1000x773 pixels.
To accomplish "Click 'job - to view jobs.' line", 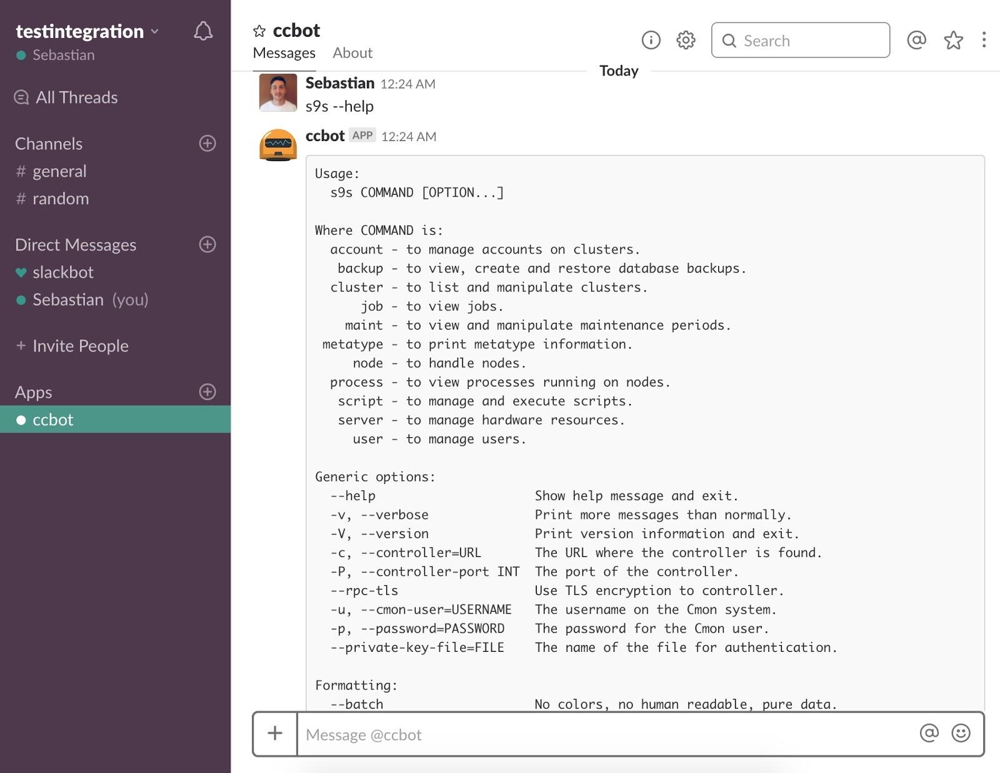I will pos(432,306).
